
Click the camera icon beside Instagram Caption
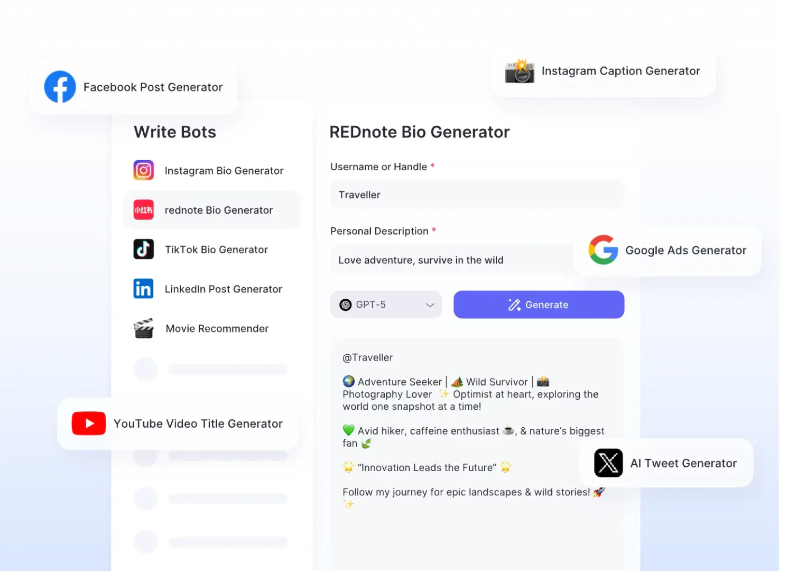point(520,71)
